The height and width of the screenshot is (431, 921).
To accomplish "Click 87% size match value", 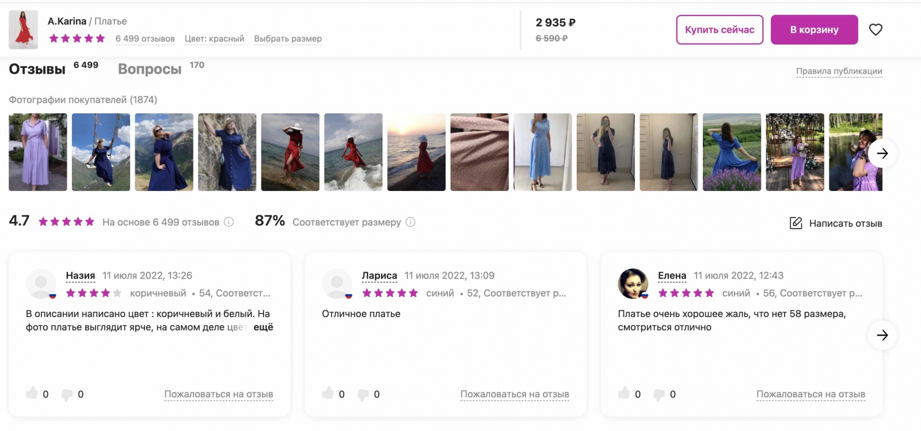I will pyautogui.click(x=270, y=221).
